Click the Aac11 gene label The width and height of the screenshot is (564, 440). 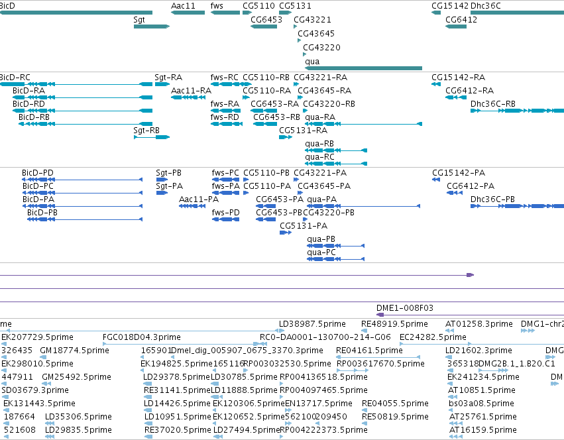[183, 6]
